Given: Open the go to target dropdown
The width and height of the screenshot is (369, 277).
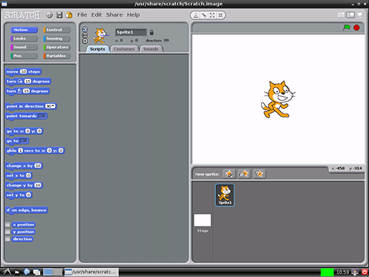Looking at the screenshot, I should 24,141.
